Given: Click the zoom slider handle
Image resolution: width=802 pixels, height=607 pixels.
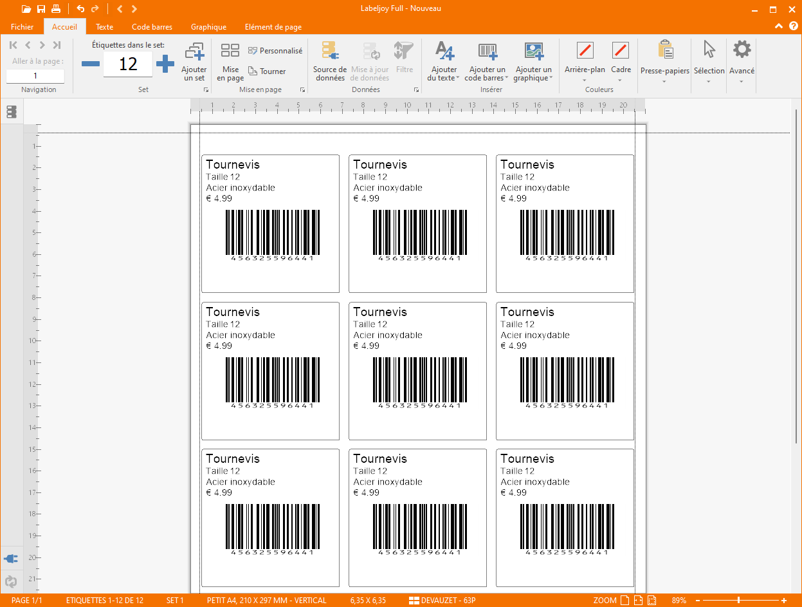Looking at the screenshot, I should (x=738, y=601).
